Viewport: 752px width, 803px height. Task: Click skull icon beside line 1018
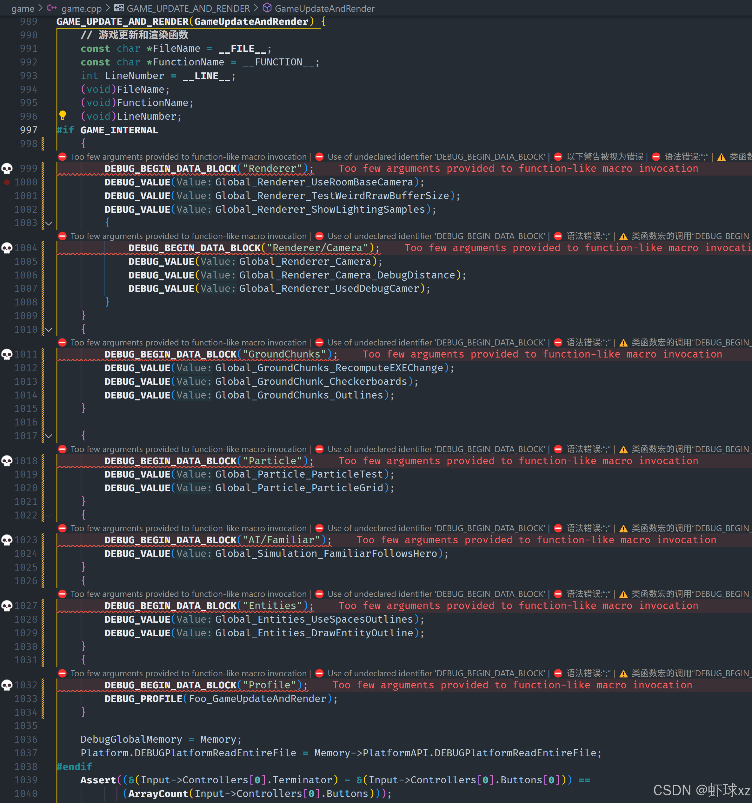point(7,461)
